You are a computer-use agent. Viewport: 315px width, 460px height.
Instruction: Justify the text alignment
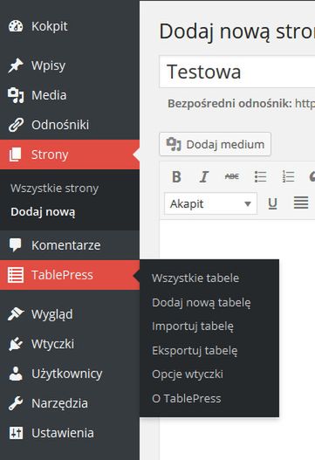tap(301, 203)
